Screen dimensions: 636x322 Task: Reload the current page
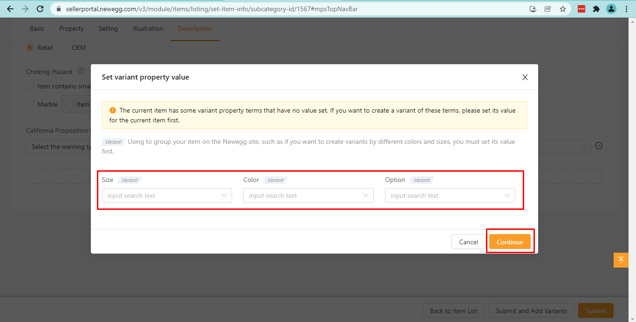(40, 9)
